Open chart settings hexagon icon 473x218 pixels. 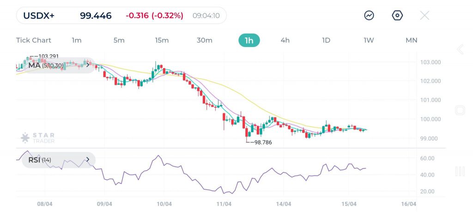[x=397, y=15]
